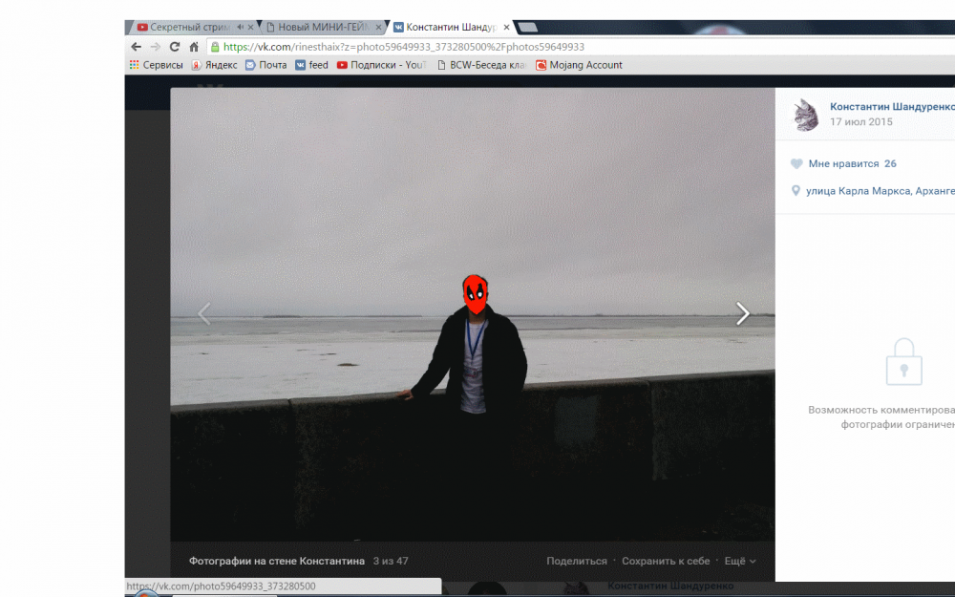Open the Mojang Account bookmark

pos(580,65)
